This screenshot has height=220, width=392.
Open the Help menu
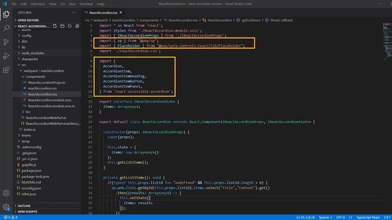click(x=100, y=4)
